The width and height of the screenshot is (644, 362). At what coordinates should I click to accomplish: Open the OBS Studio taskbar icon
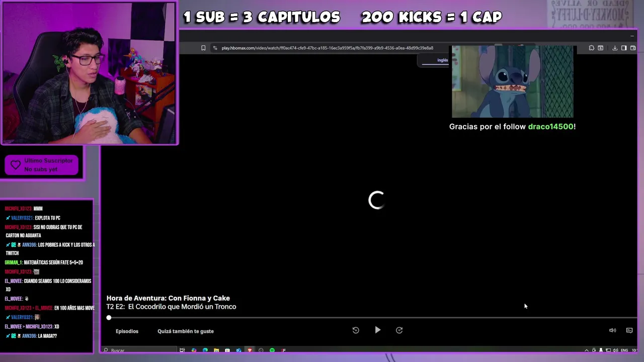[261, 350]
